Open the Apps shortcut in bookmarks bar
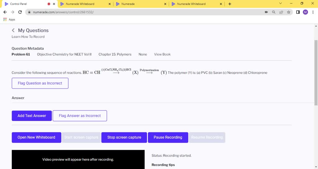The image size is (318, 169). coord(9,19)
